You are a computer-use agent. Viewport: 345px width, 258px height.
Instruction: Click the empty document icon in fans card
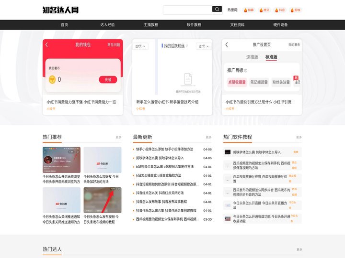(x=188, y=79)
